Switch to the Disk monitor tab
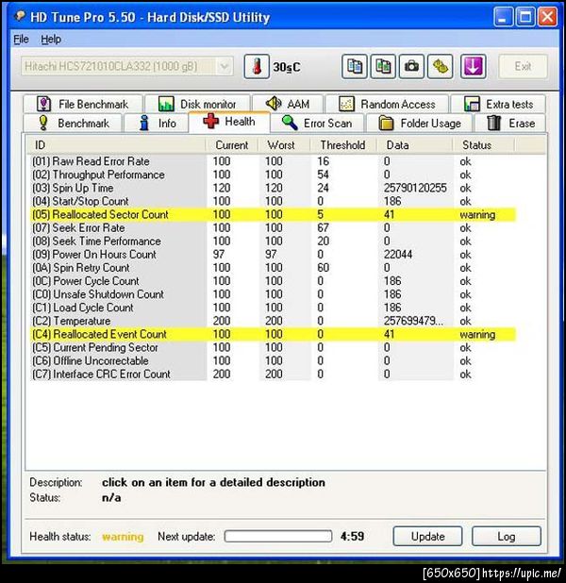The height and width of the screenshot is (583, 566). [x=197, y=104]
